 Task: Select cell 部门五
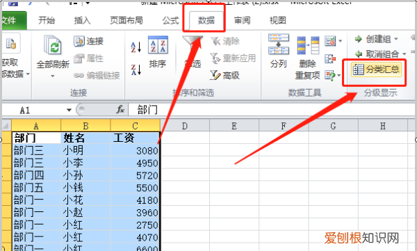point(36,188)
